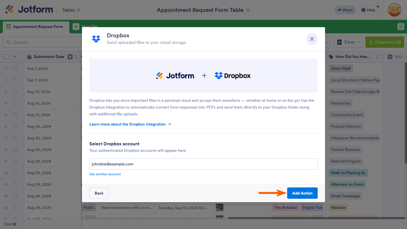
Task: Expand the Appointment Request Form Table title menu
Action: (x=248, y=10)
